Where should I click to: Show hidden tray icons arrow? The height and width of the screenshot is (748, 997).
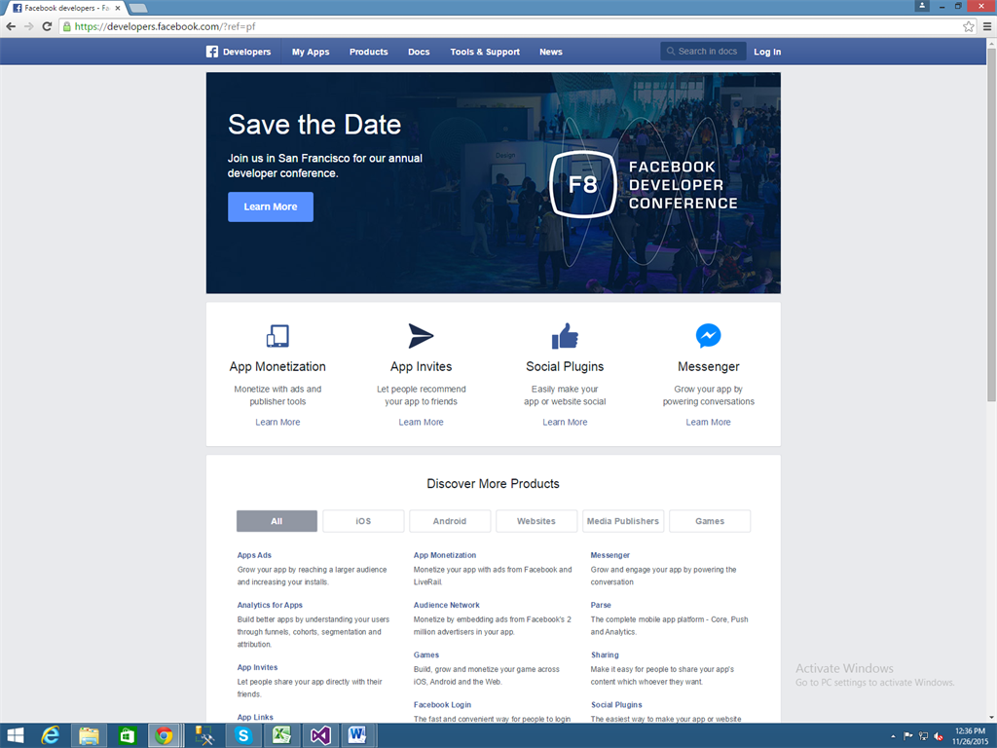pyautogui.click(x=894, y=736)
